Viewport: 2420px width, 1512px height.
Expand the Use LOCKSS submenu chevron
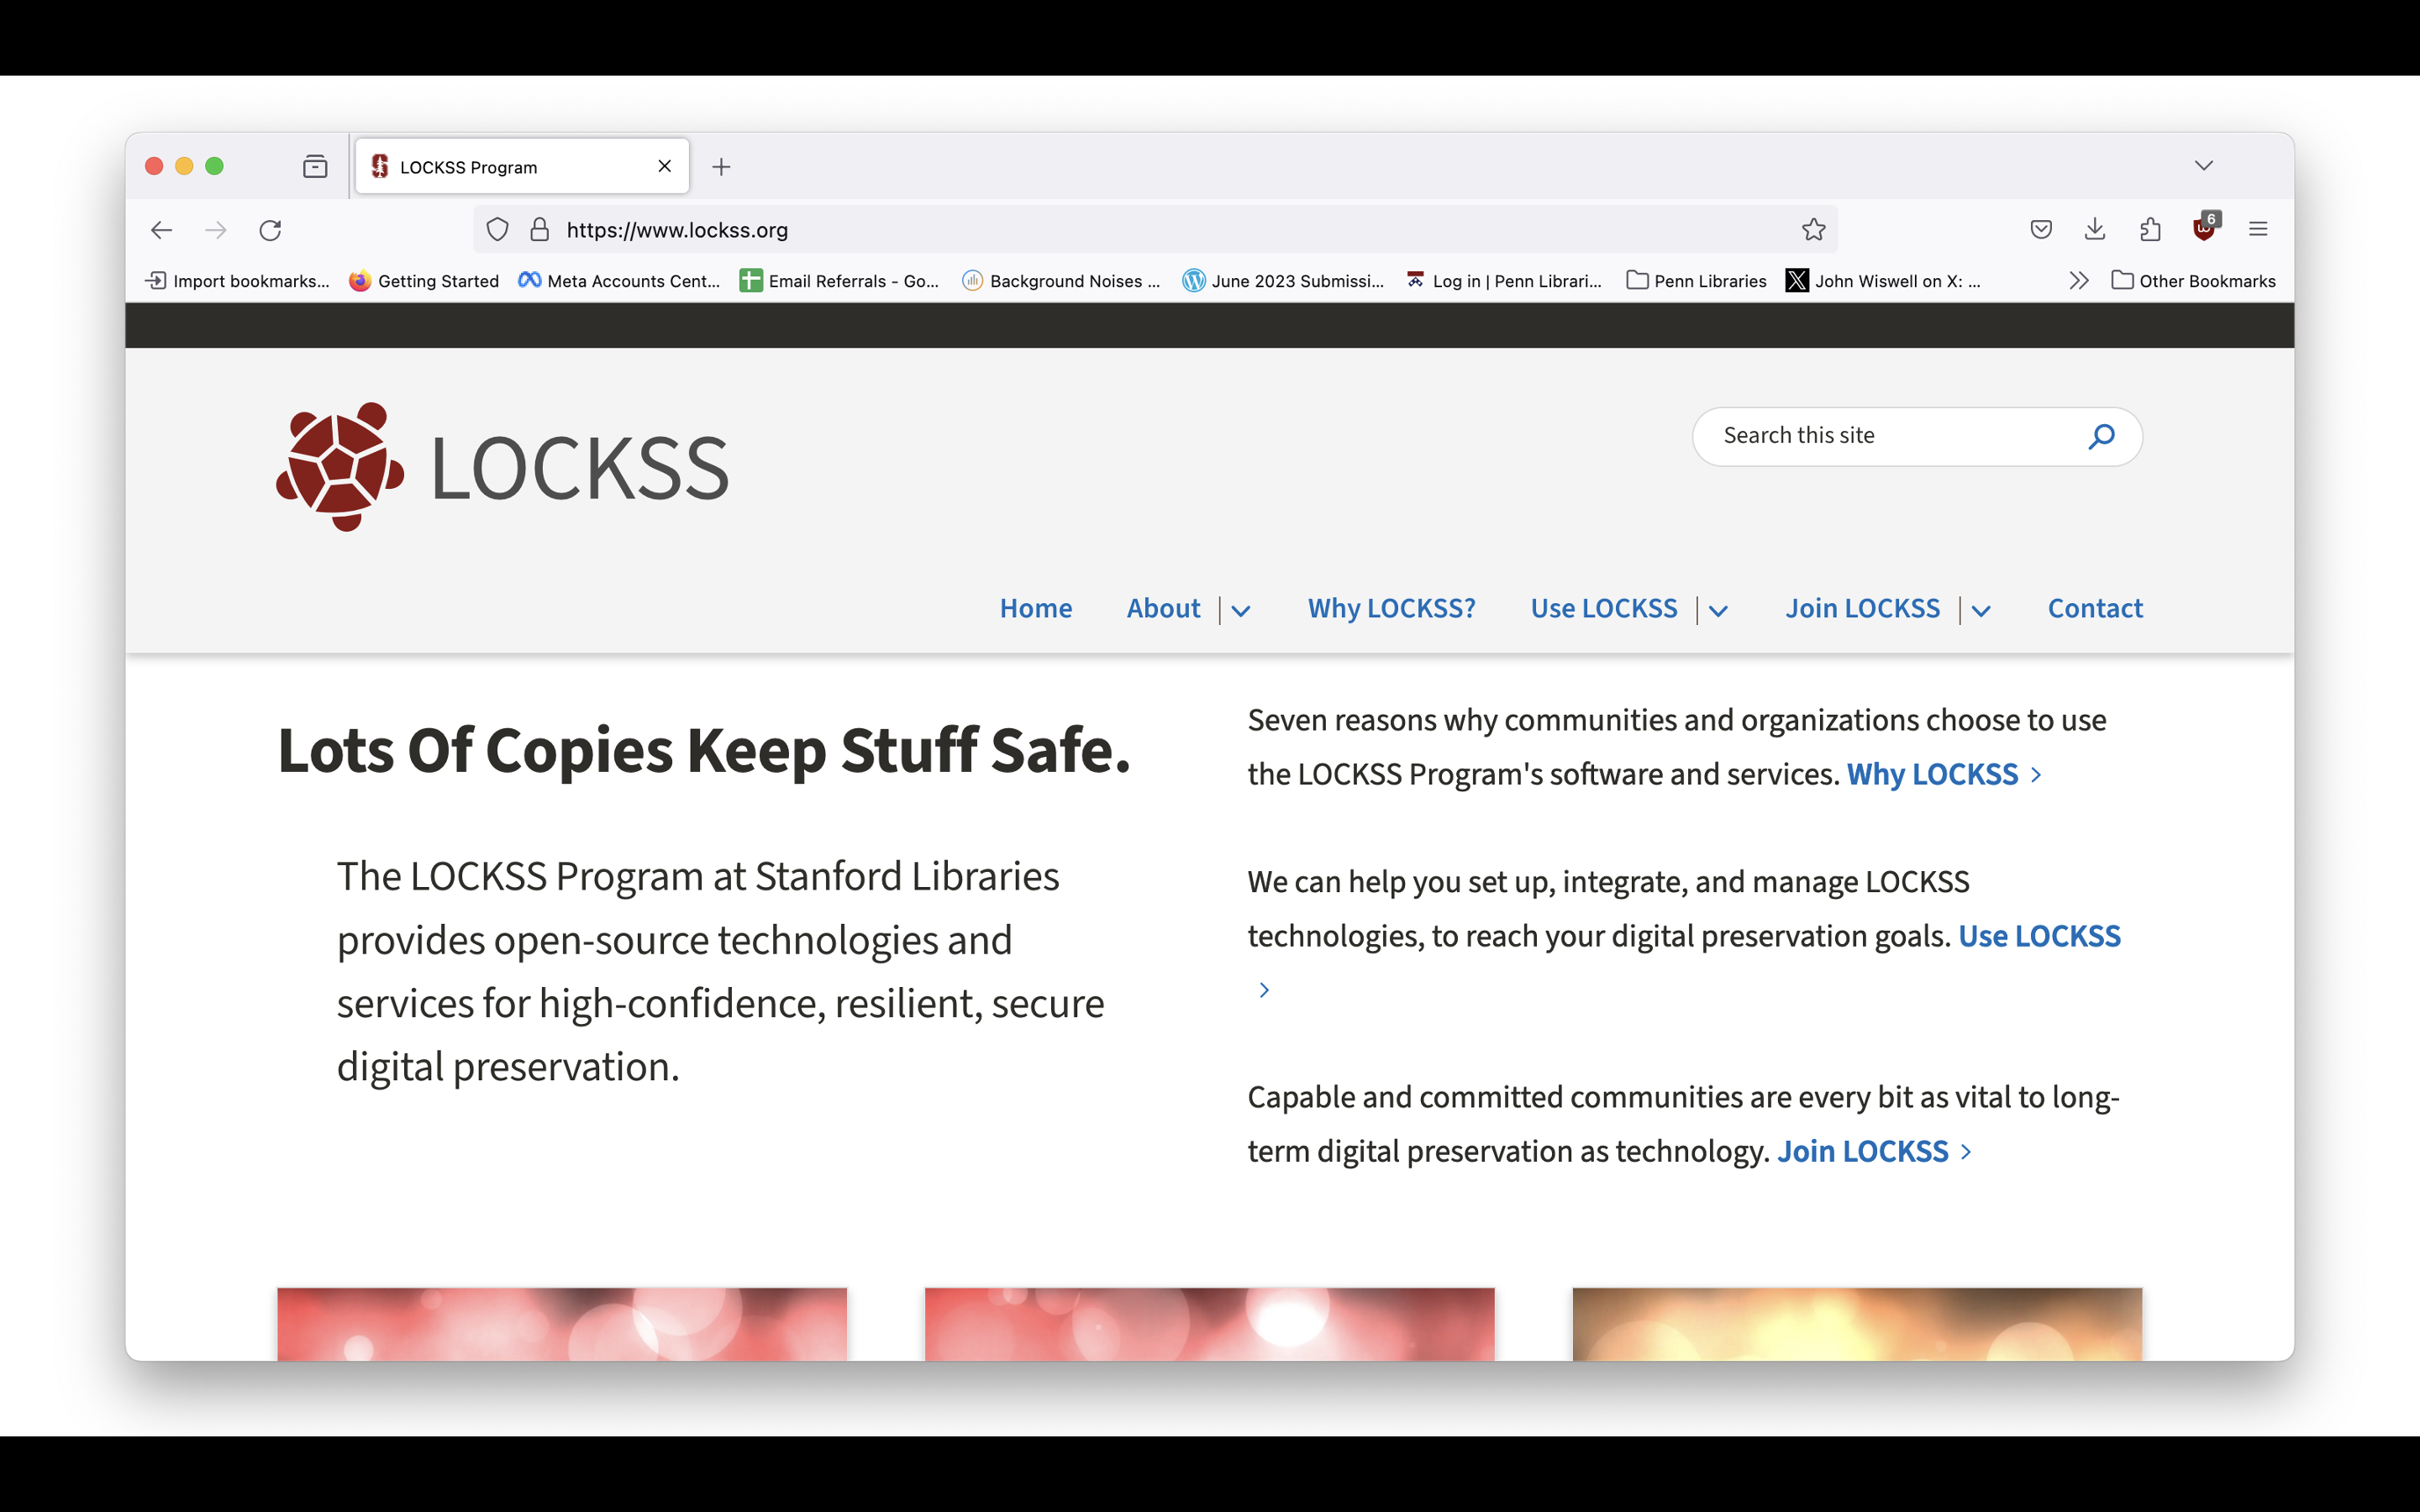pyautogui.click(x=1718, y=610)
